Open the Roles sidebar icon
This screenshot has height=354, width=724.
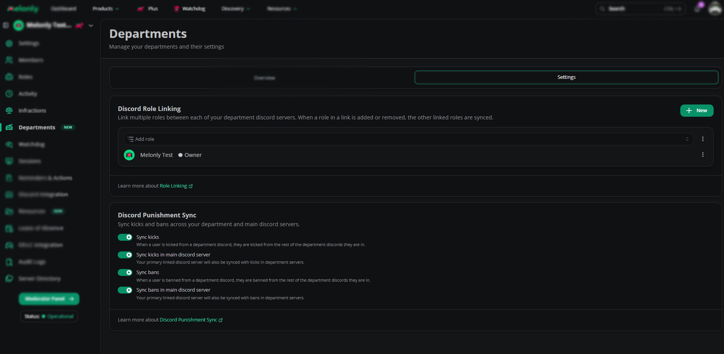(x=9, y=77)
